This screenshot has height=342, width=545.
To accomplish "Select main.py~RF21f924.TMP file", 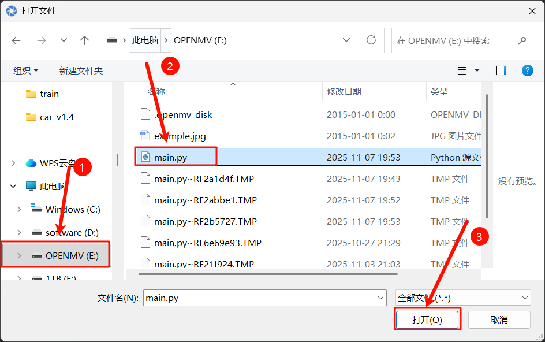I will 204,263.
